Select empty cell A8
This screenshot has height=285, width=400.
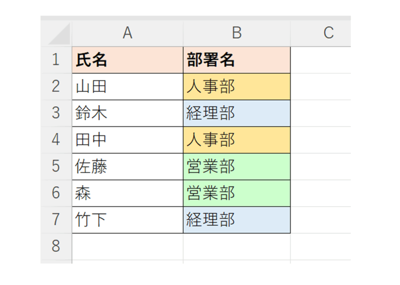coord(127,246)
